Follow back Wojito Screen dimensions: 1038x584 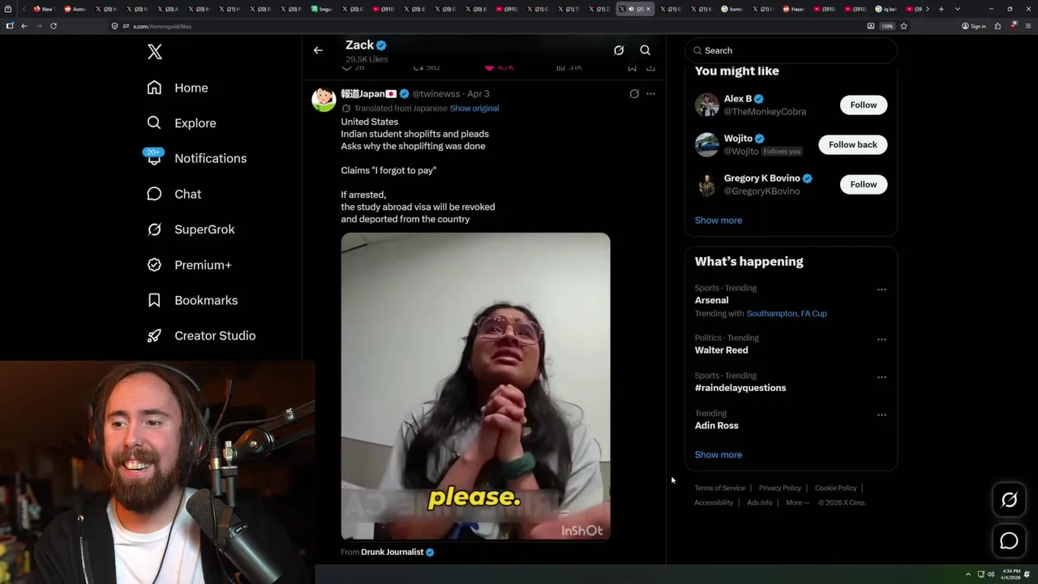853,144
